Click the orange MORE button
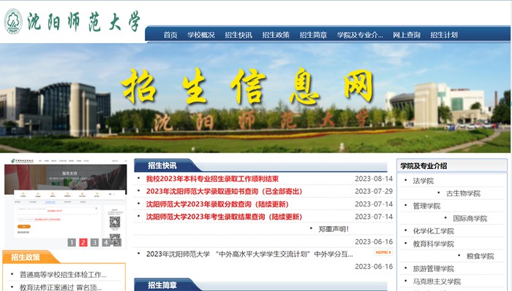This screenshot has height=291, width=512. (x=383, y=252)
